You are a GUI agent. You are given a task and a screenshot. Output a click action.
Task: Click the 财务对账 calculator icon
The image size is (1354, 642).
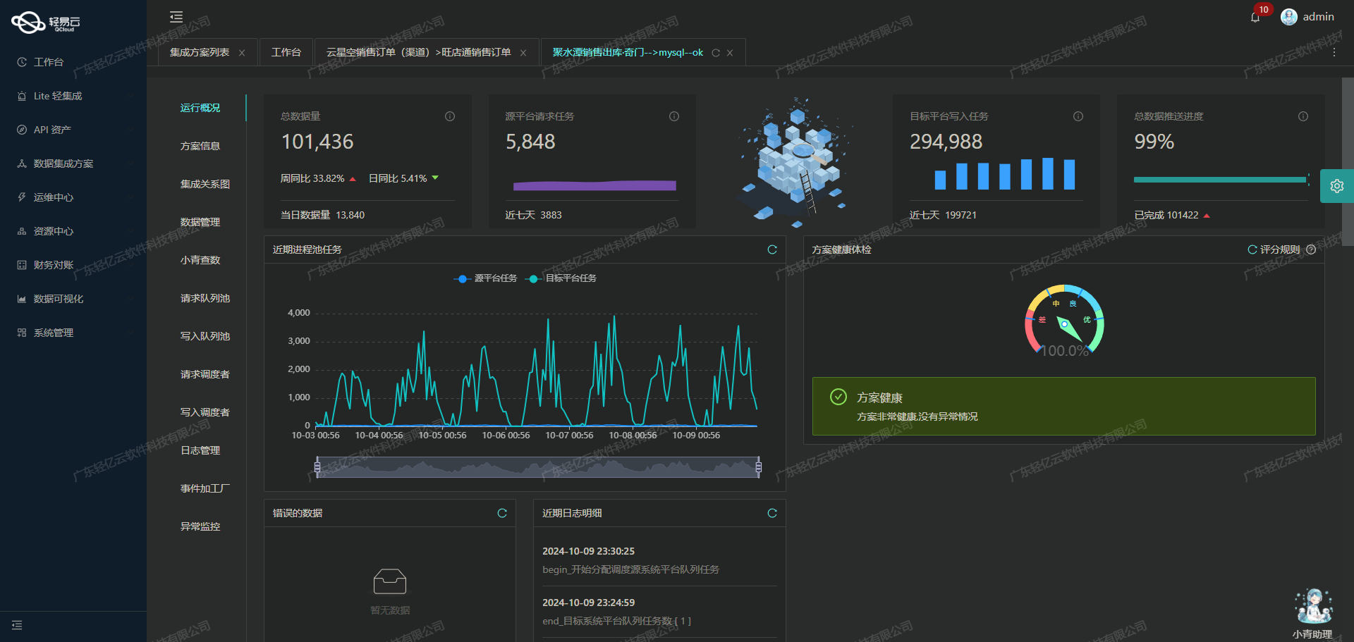click(22, 265)
